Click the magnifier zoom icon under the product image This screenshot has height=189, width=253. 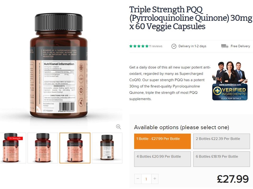(x=118, y=127)
